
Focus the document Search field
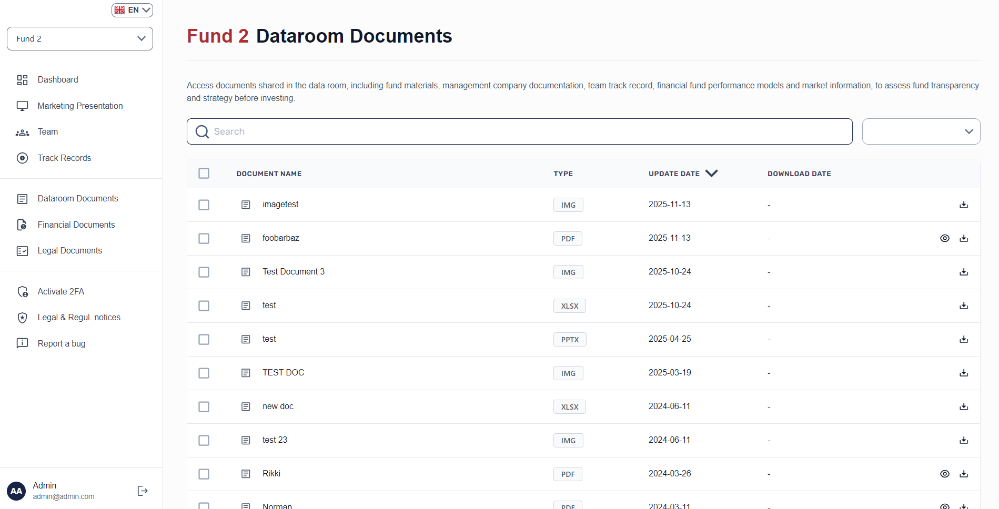[x=526, y=131]
